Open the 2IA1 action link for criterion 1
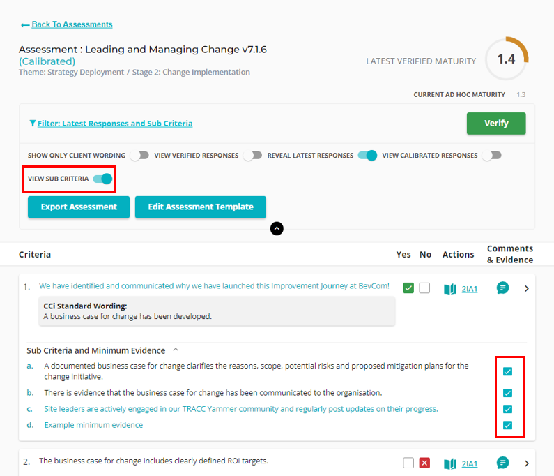The image size is (554, 476). (470, 288)
